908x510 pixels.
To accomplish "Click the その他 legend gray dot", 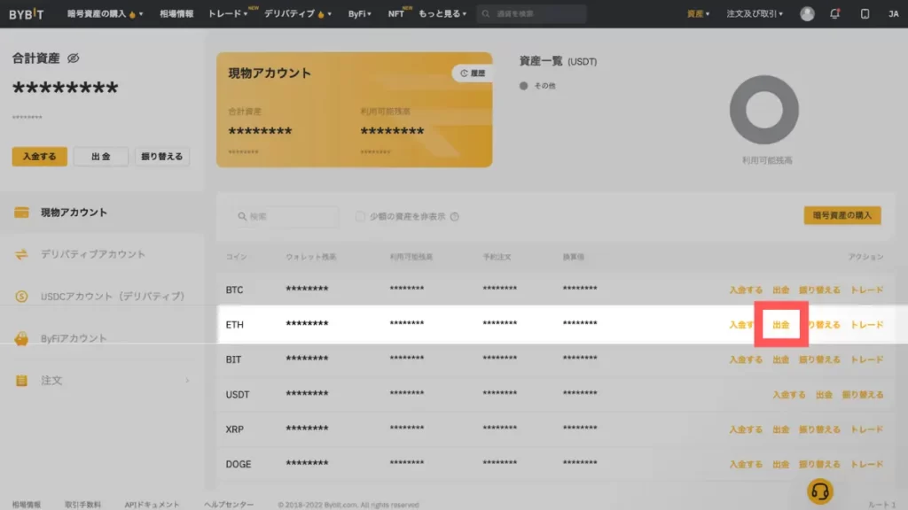I will [523, 86].
